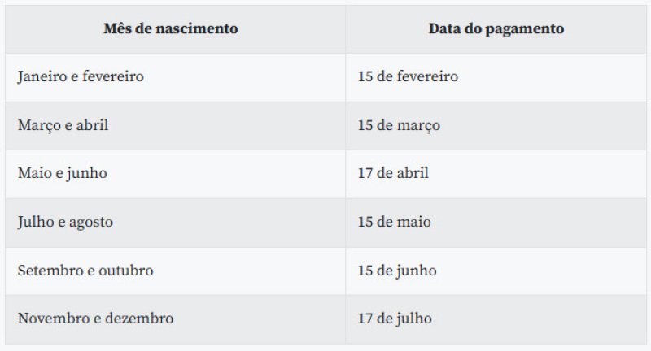Click the word 'dezembro' in the last row

[x=139, y=318]
